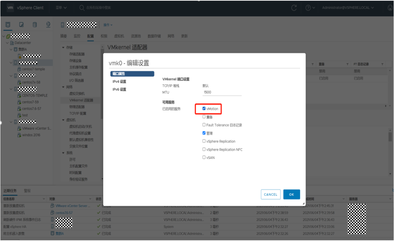
Task: Open IPv6 设置 section
Action: point(119,89)
